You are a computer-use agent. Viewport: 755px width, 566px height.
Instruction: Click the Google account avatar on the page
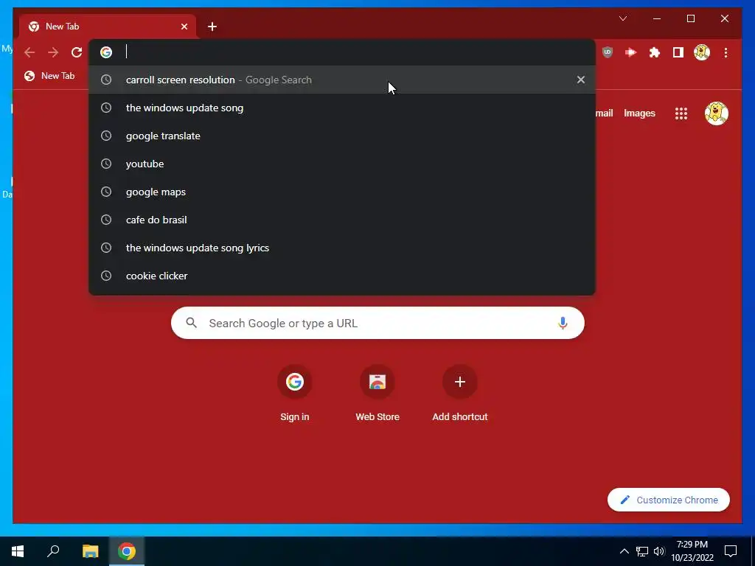coord(717,113)
